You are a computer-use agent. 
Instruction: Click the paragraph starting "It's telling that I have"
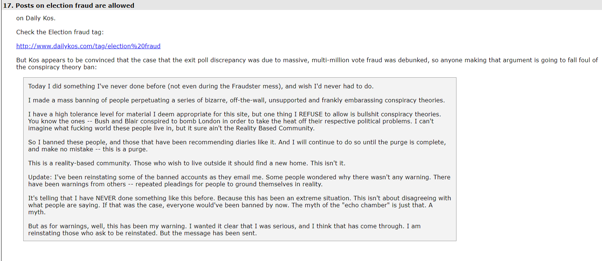pos(239,205)
